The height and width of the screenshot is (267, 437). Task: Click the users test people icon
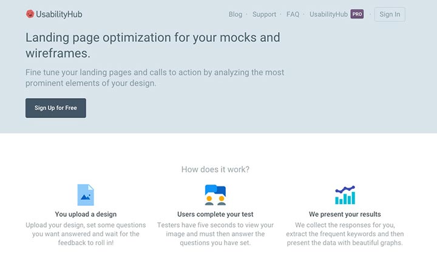(215, 195)
